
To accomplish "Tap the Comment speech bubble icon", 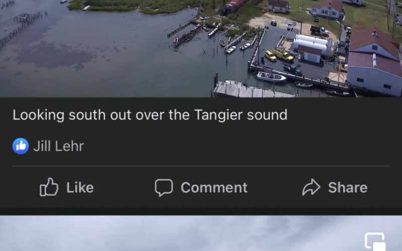I will (164, 188).
